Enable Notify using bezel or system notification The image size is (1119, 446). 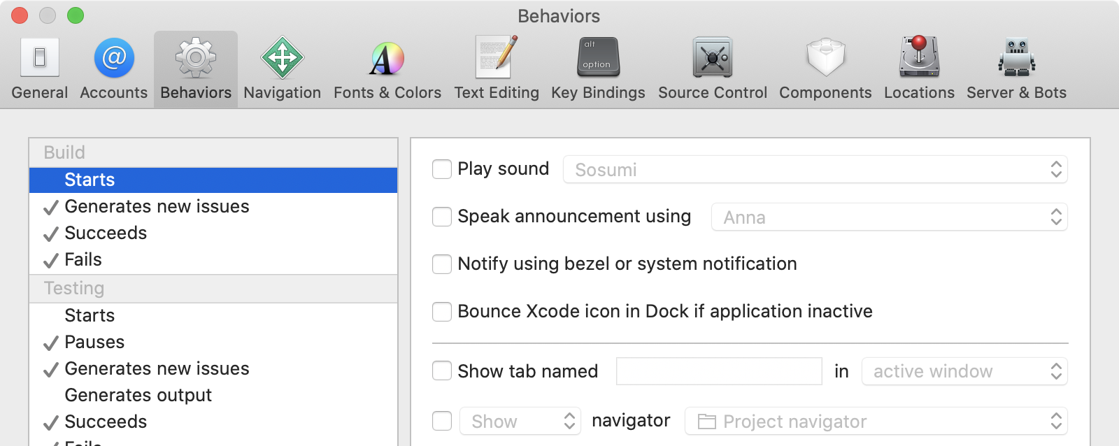[442, 264]
